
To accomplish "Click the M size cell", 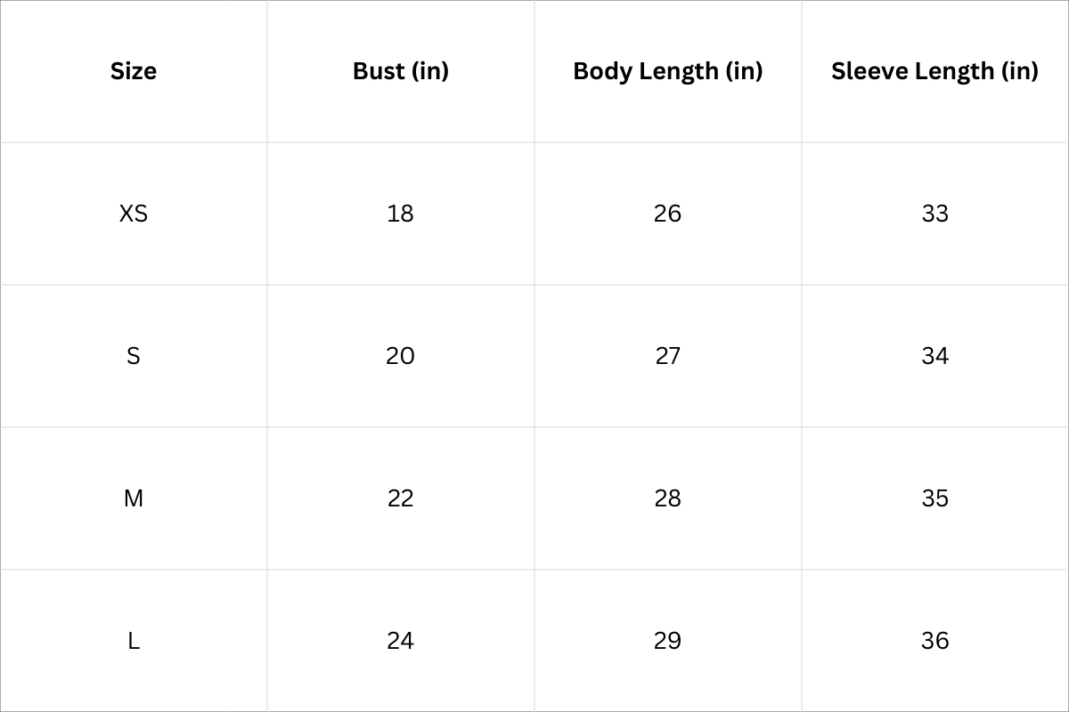I will (x=134, y=498).
